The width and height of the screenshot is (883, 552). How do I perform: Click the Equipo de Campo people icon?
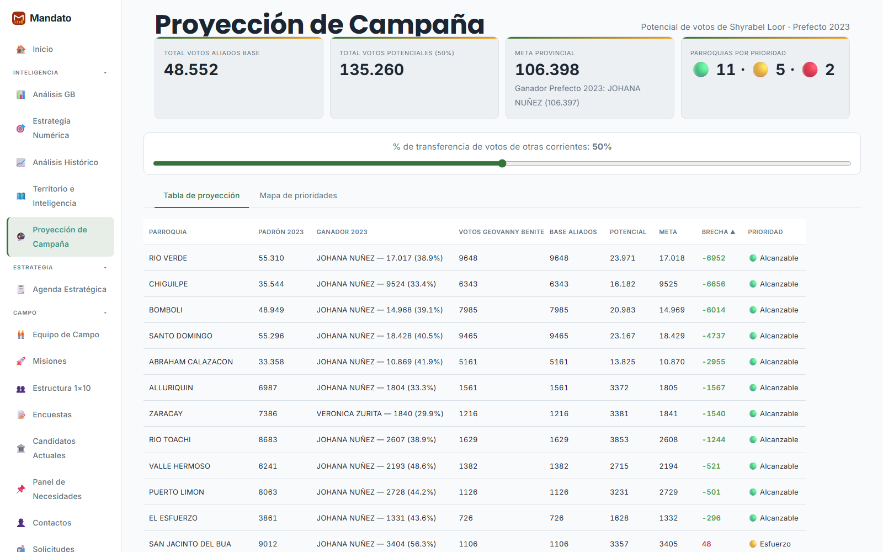[21, 335]
